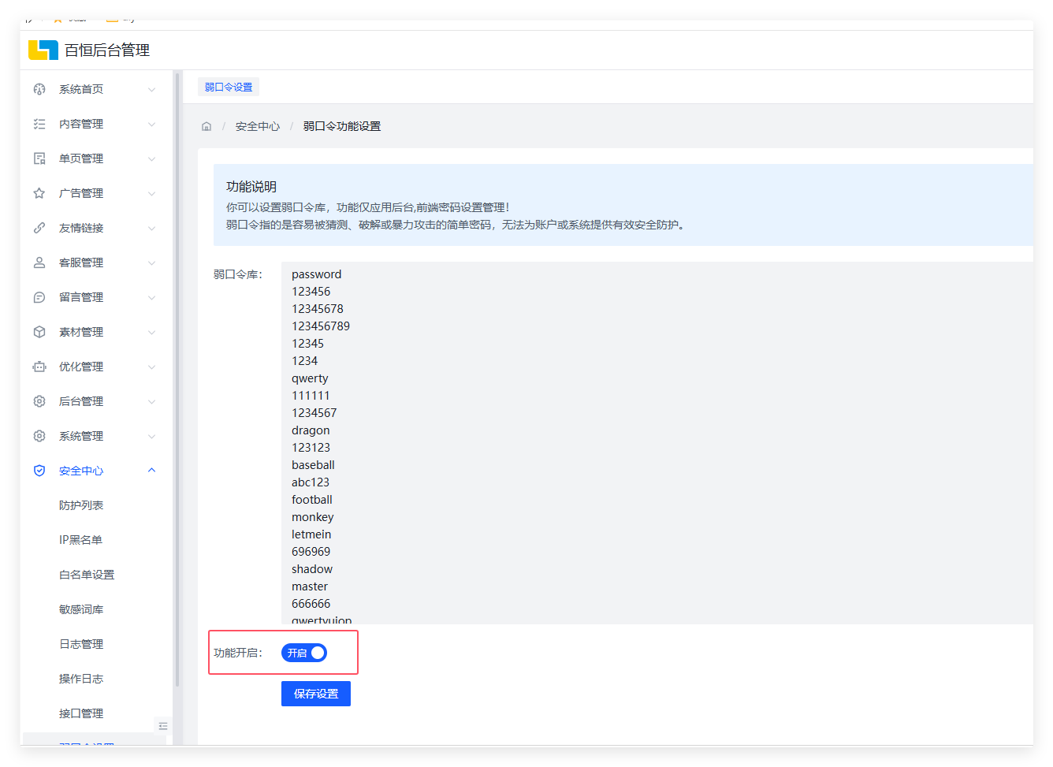Collapse the 安全中心 menu chevron
This screenshot has width=1053, height=767.
click(x=152, y=471)
